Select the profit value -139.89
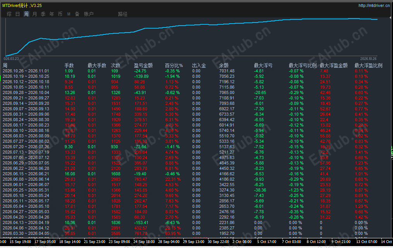The width and height of the screenshot is (393, 248). pyautogui.click(x=141, y=76)
